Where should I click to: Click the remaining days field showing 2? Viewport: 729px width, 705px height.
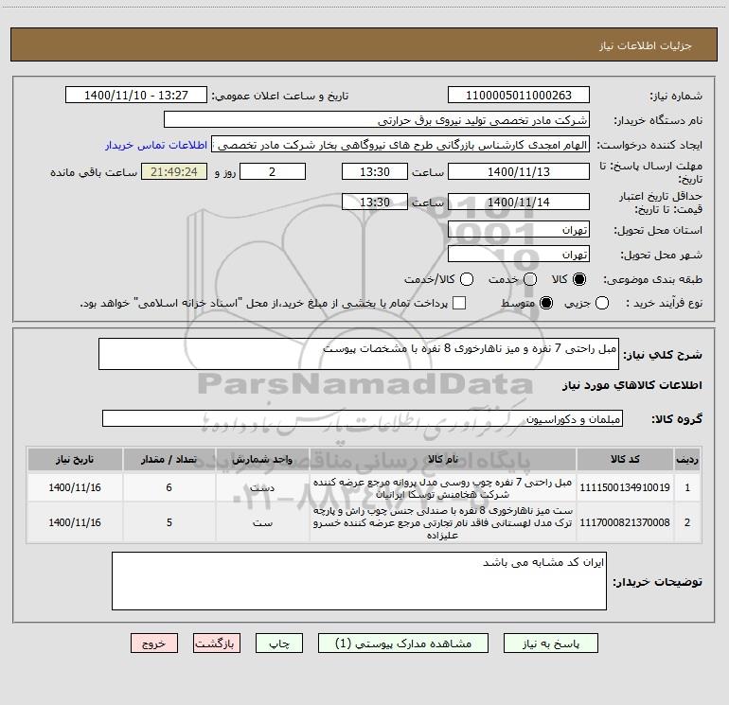point(273,172)
